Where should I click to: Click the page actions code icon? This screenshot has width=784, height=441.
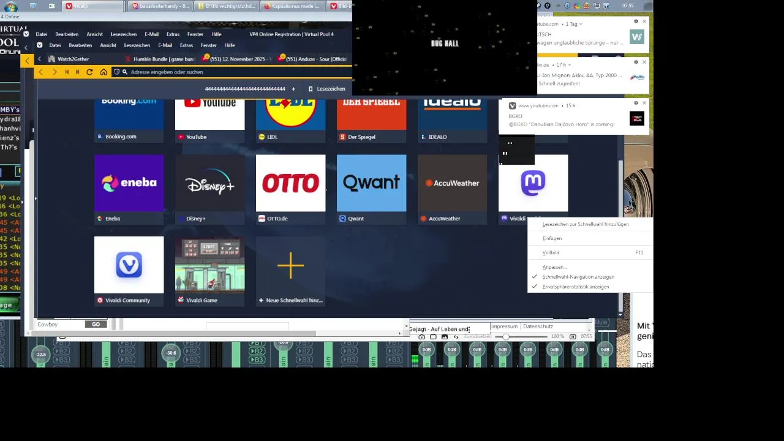click(x=456, y=337)
